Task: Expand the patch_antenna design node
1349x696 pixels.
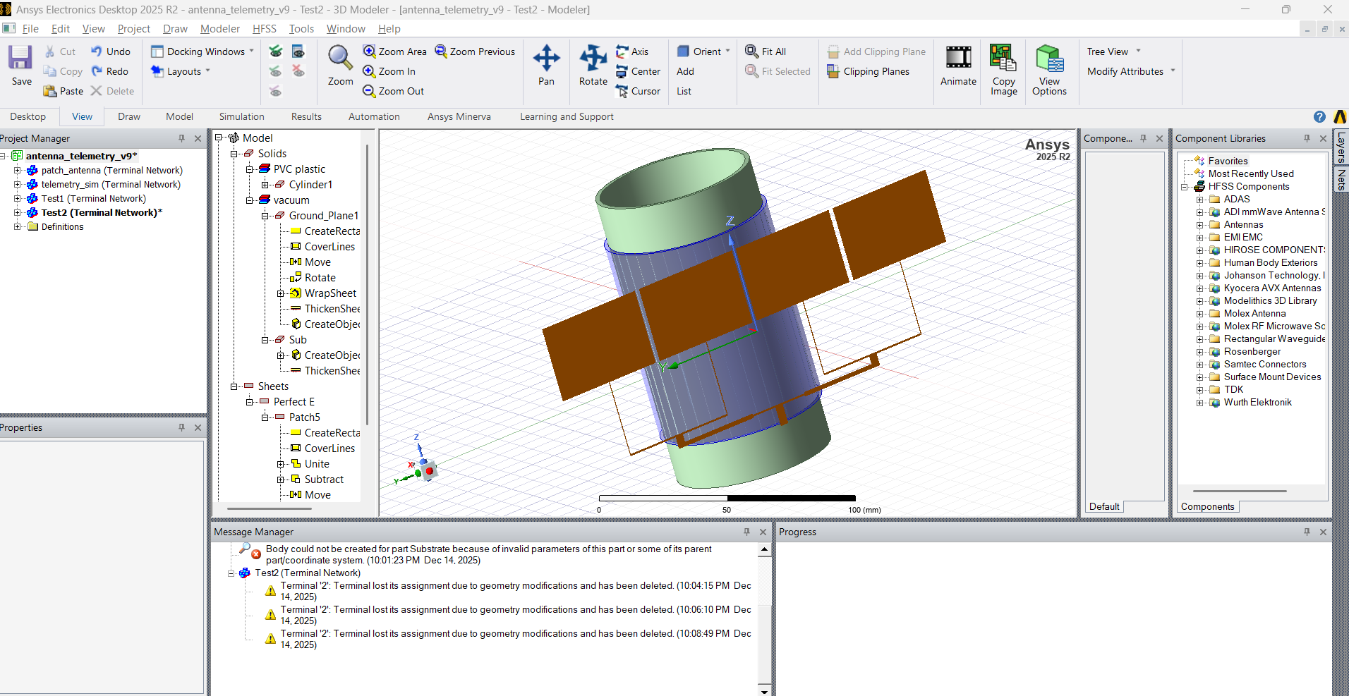Action: click(18, 171)
